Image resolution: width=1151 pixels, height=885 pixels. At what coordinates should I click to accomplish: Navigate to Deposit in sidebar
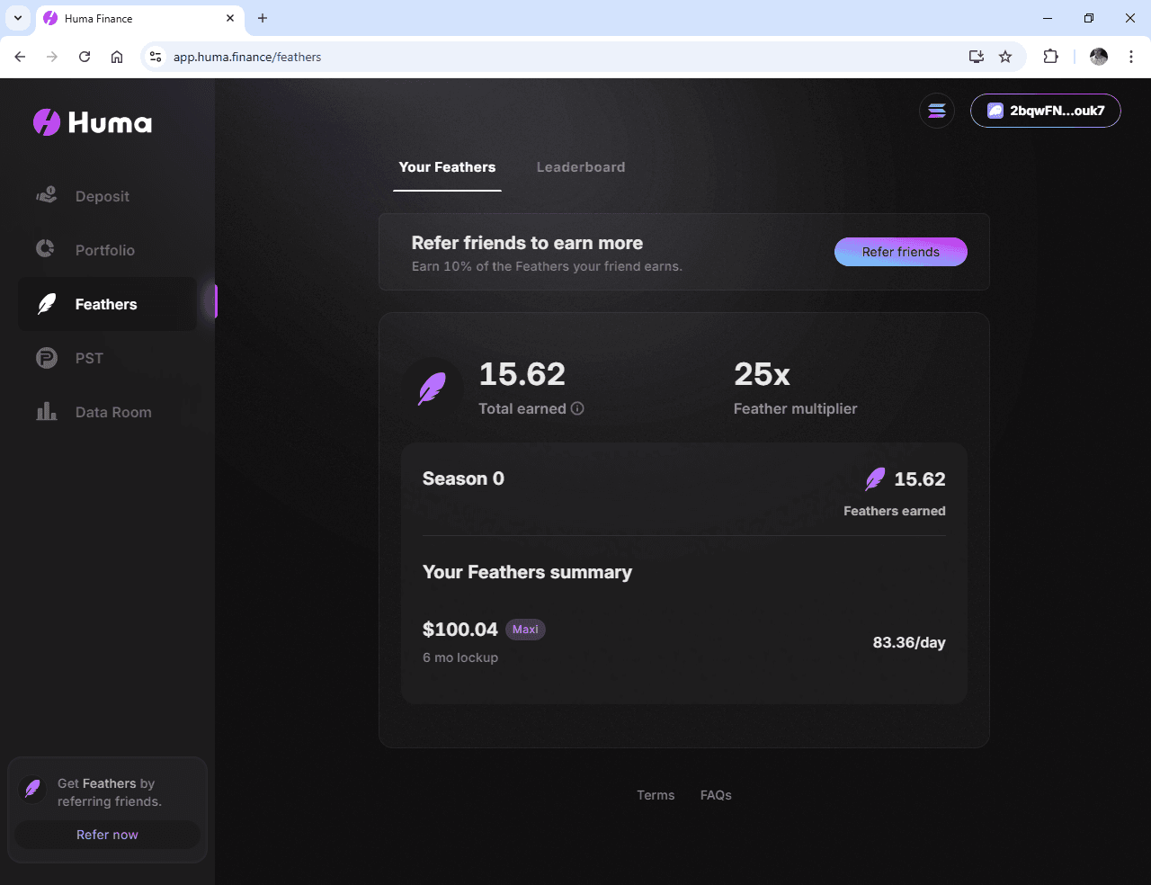pos(108,196)
